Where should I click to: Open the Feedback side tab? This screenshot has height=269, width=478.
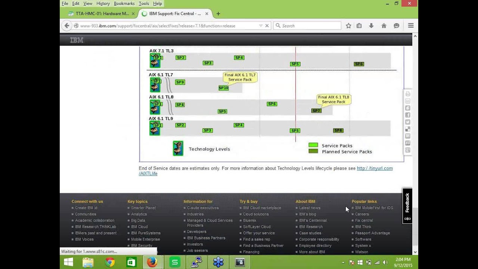point(407,206)
